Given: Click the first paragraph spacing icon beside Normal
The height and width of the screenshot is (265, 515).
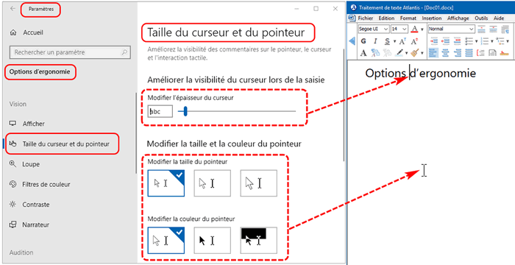Looking at the screenshot, I should click(x=481, y=29).
